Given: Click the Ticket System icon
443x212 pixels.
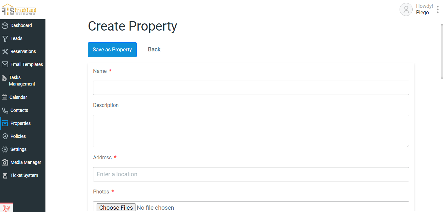Looking at the screenshot, I should coord(5,175).
